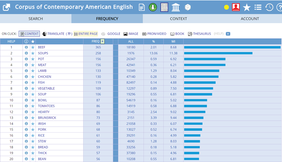Click the BRUNSWICK word link
282x162 pixels.
coord(46,118)
